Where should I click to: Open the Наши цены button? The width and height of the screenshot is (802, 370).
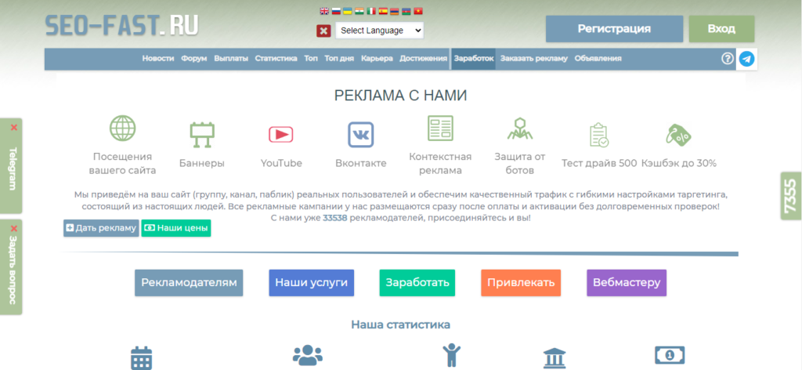[176, 228]
